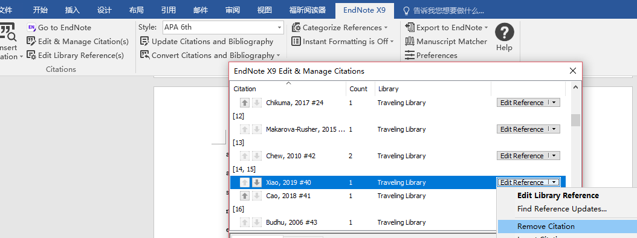
Task: Switch to the 开始 ribbon tab
Action: click(40, 10)
